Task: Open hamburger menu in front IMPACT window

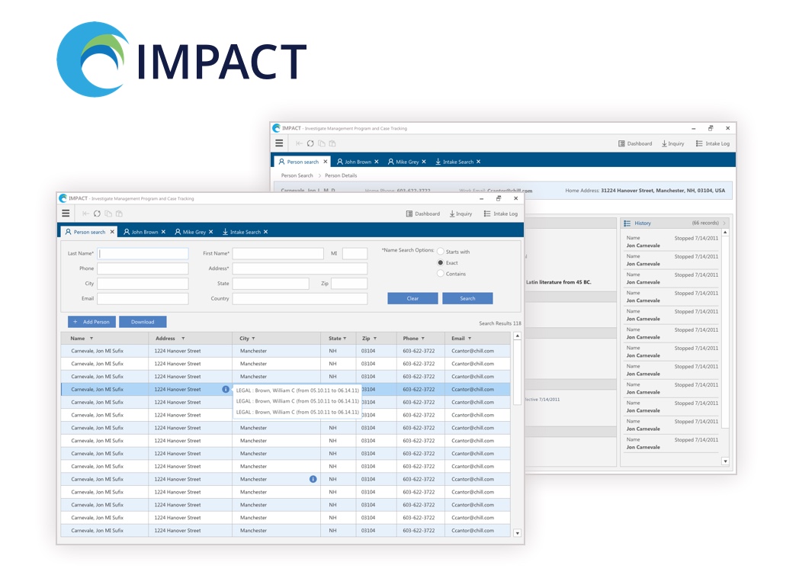Action: [x=66, y=214]
